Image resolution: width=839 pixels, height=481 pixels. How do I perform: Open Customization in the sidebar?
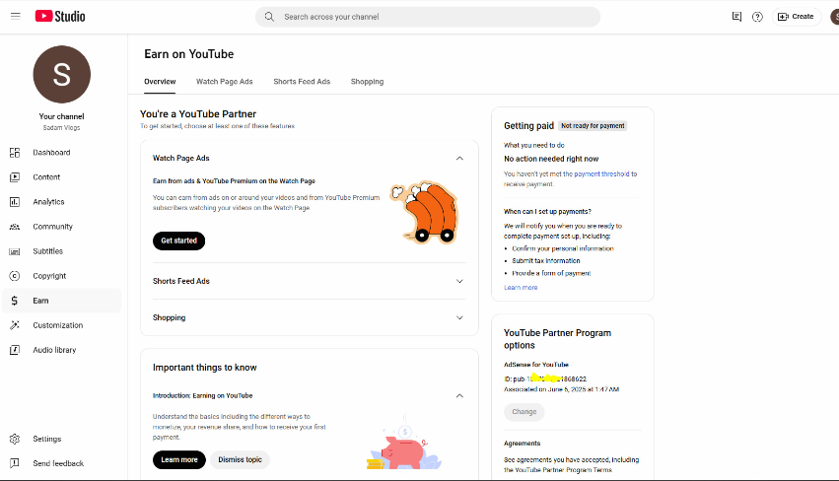pos(61,324)
